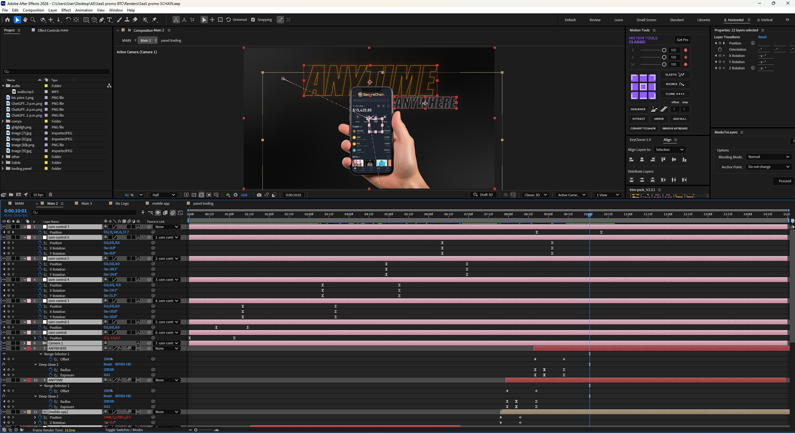The image size is (795, 433).
Task: Click the Motion Tools Elastic button
Action: click(675, 75)
